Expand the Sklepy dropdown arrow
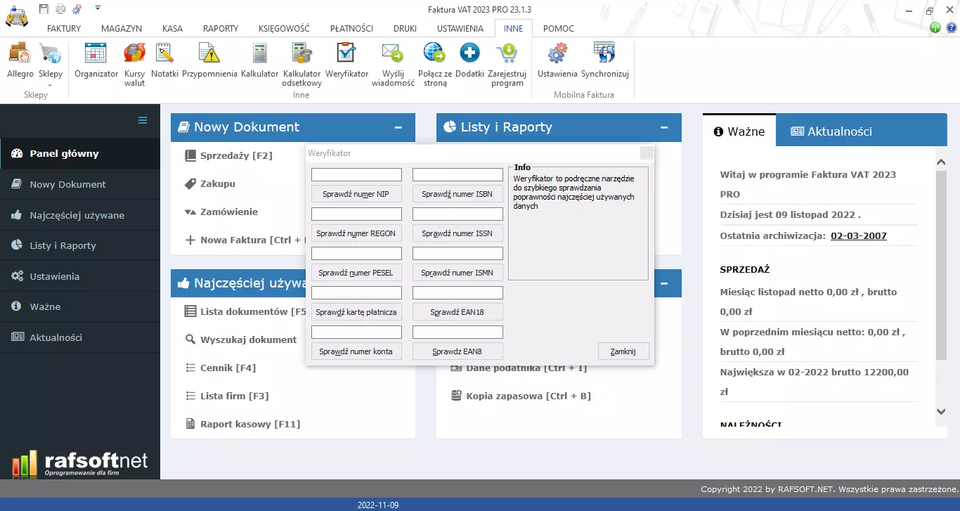The height and width of the screenshot is (511, 960). point(51,85)
